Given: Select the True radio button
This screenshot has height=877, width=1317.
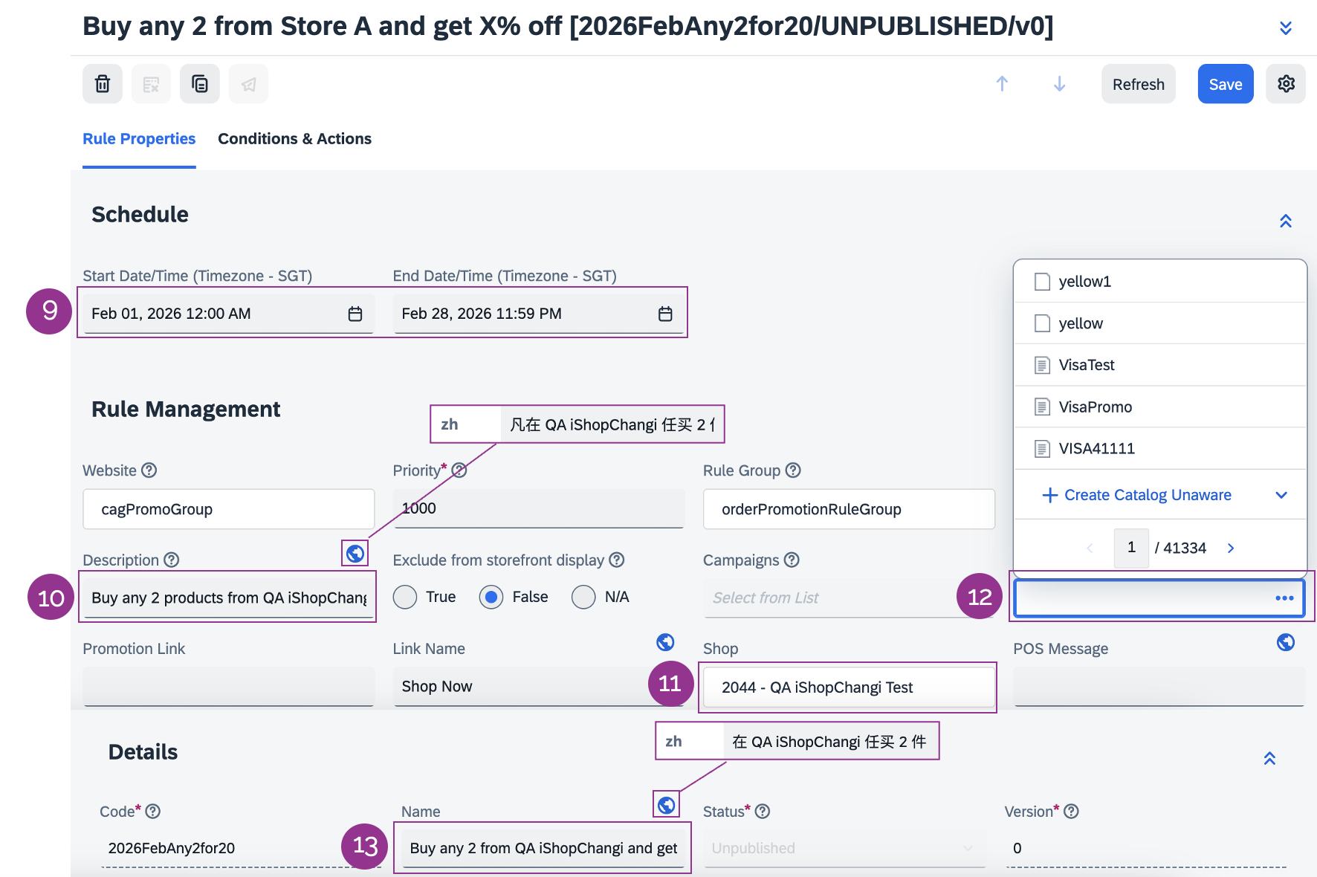Looking at the screenshot, I should (405, 597).
